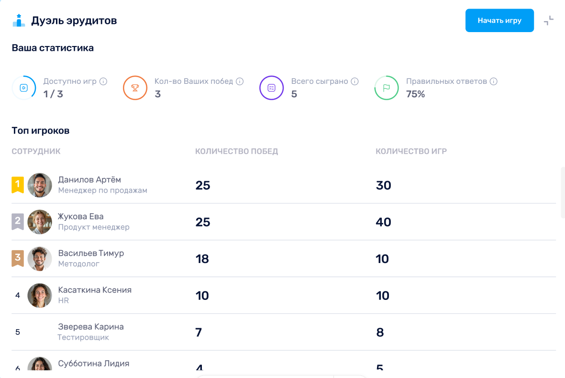Click Васильев Тимур avatar photo
Image resolution: width=565 pixels, height=378 pixels.
pos(40,259)
